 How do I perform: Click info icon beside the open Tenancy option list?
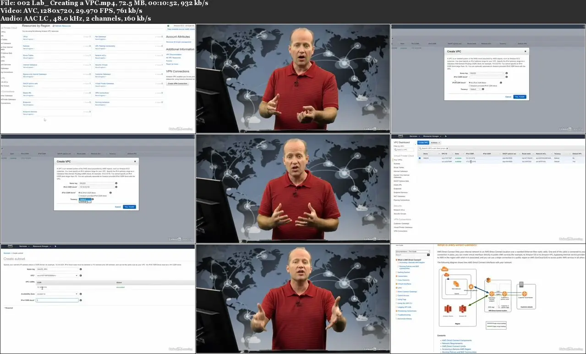tap(93, 199)
